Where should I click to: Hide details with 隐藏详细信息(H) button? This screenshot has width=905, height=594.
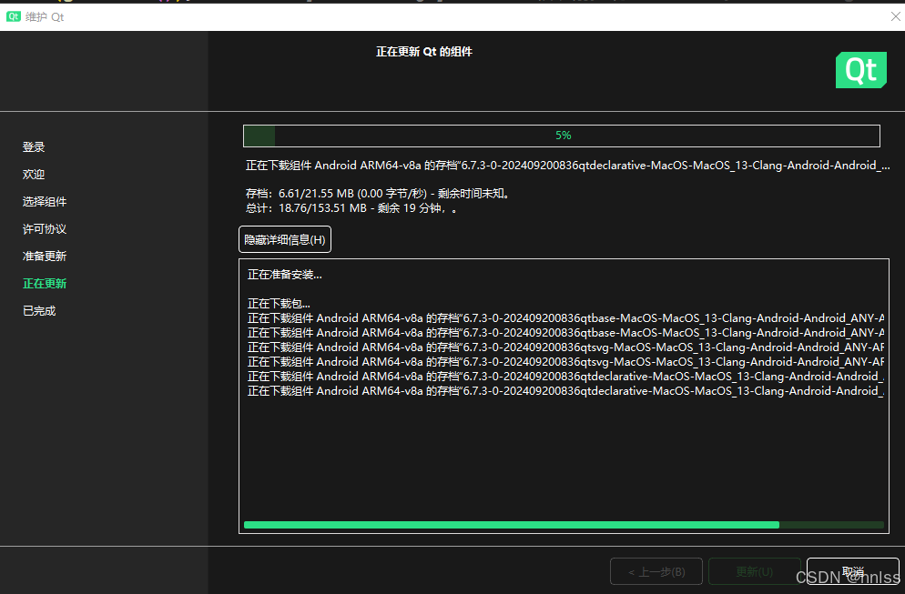285,239
